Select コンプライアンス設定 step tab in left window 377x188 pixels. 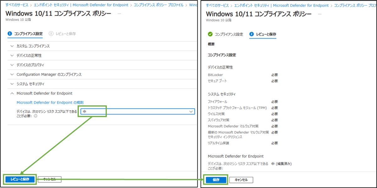tap(25, 34)
